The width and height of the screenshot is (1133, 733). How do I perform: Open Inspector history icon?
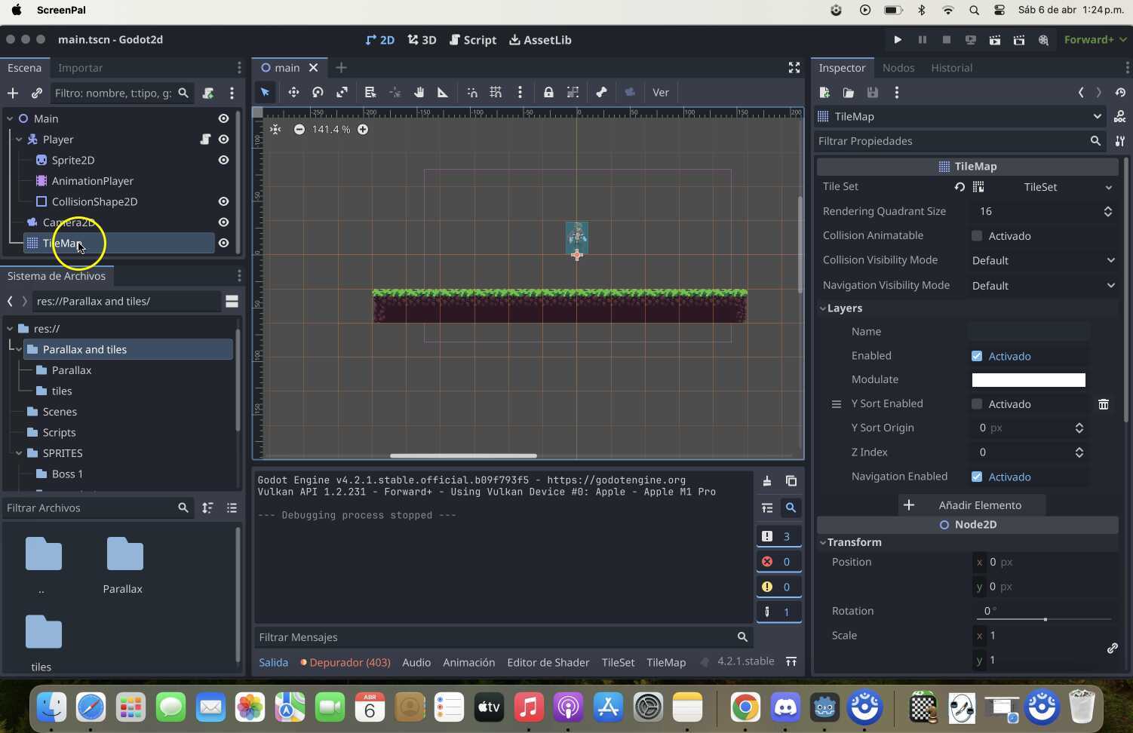tap(1120, 92)
